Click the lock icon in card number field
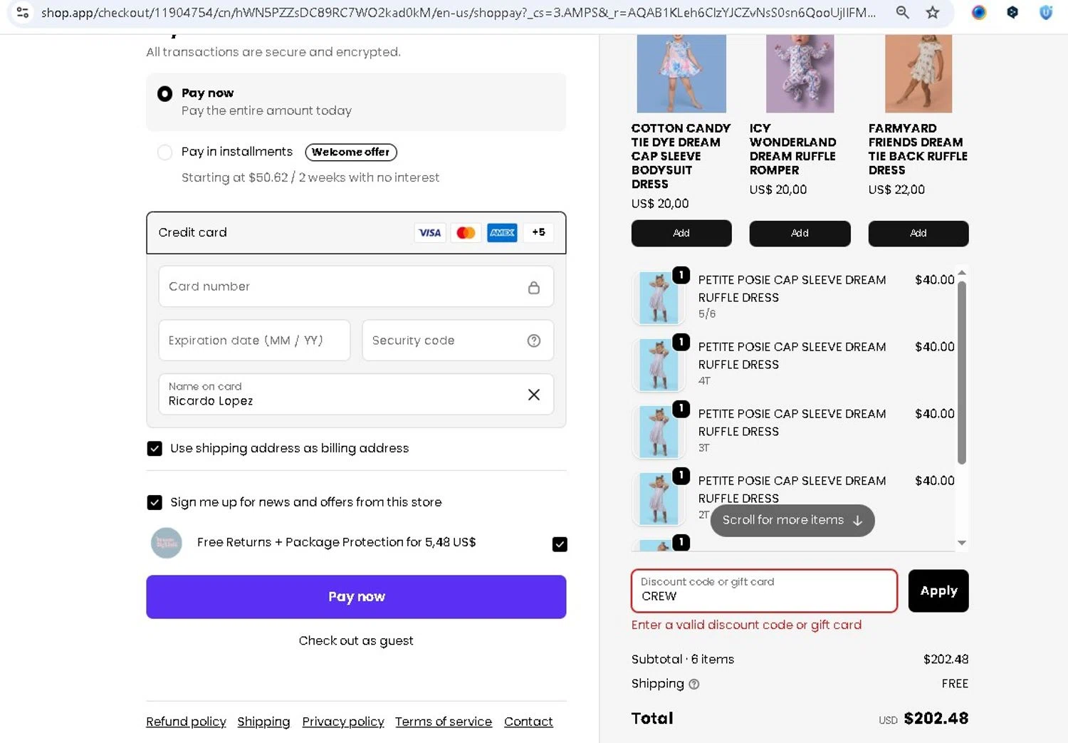The image size is (1068, 743). tap(534, 287)
